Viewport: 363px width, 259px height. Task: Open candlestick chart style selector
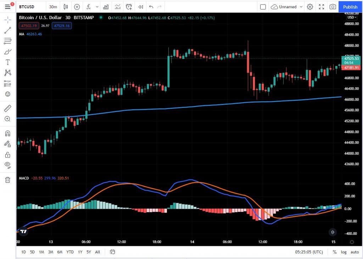click(66, 7)
